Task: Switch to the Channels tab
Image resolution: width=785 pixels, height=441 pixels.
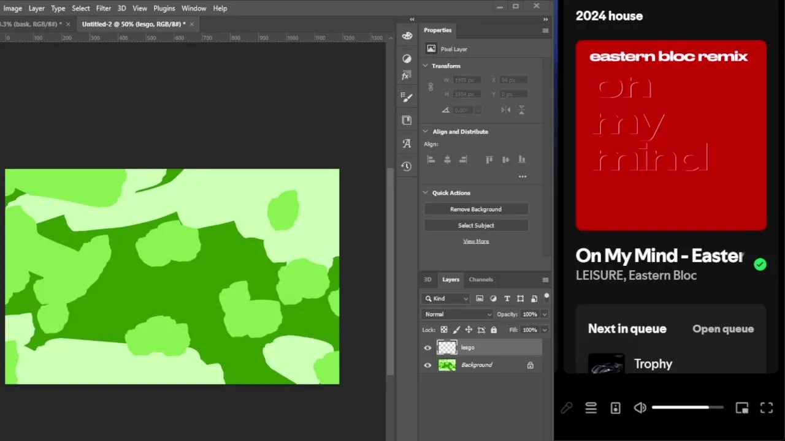Action: (481, 279)
